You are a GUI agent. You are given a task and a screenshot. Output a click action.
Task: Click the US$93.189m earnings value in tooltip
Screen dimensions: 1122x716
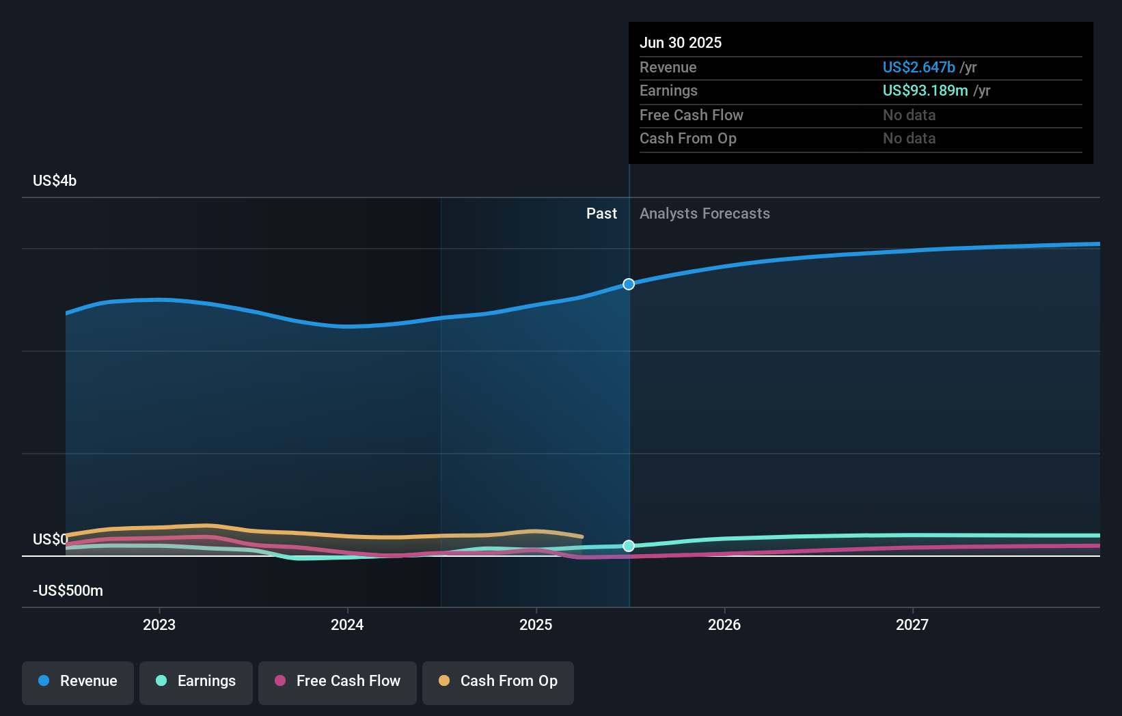[925, 90]
